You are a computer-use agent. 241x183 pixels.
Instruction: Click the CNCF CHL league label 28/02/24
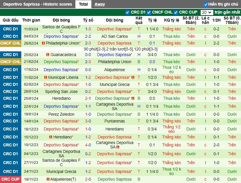point(10,43)
